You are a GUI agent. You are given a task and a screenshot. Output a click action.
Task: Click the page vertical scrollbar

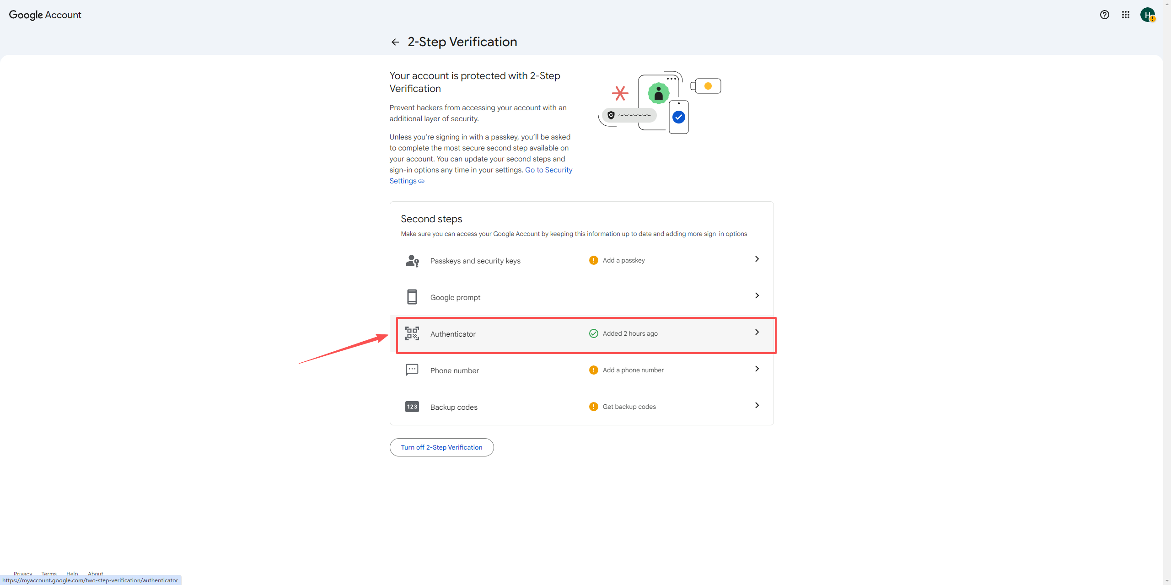(1167, 292)
